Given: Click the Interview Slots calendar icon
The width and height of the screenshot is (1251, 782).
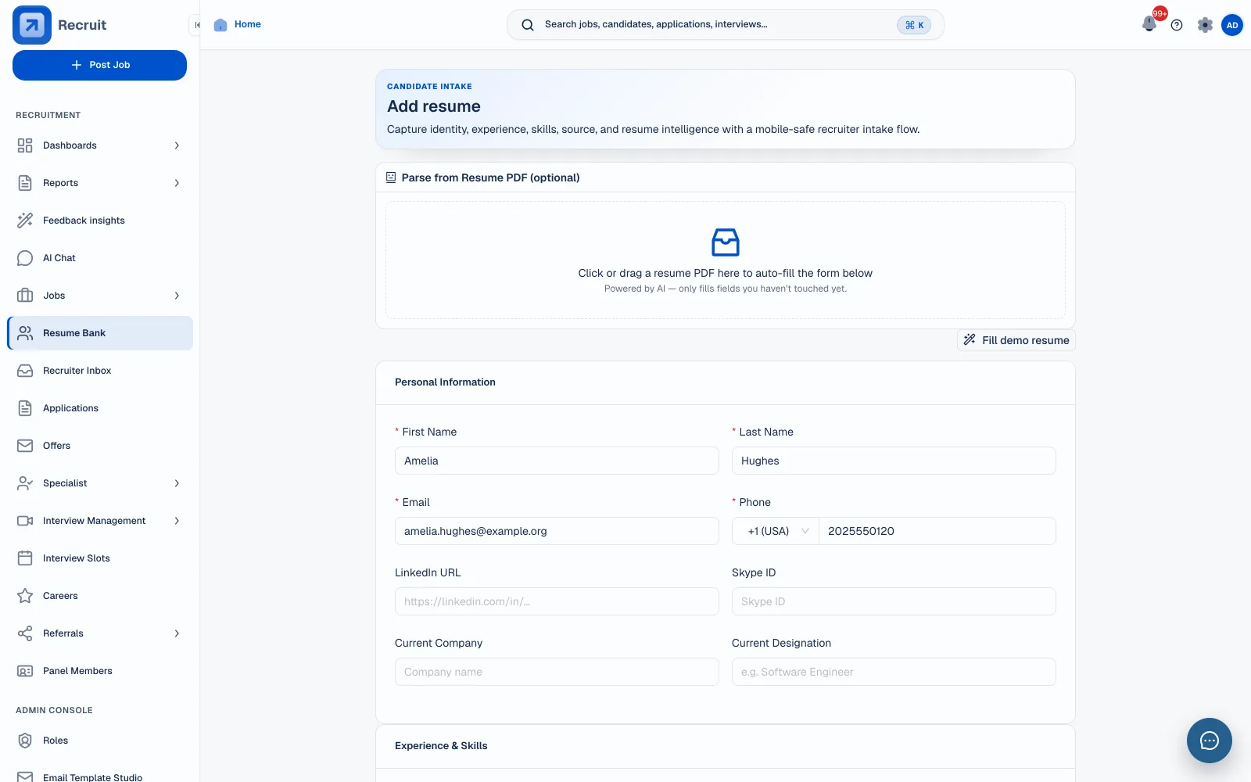Looking at the screenshot, I should click(x=25, y=558).
